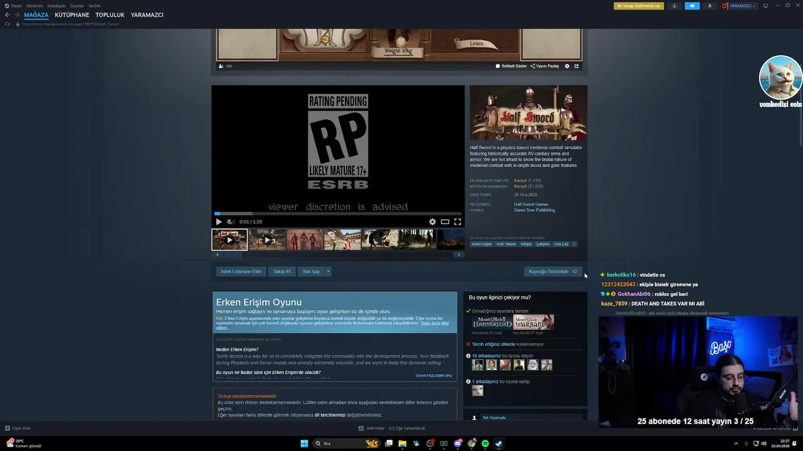Screen dimensions: 803x451
Task: Open the İndirmeler downloads status in the bottom bar
Action: click(x=391, y=428)
